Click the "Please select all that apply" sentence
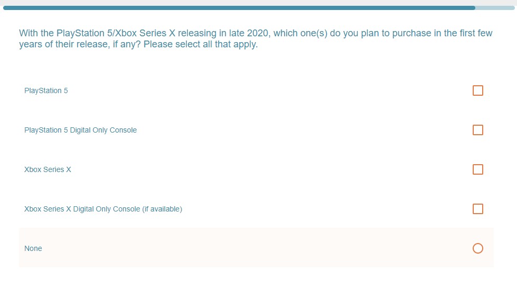The image size is (517, 282). [200, 44]
